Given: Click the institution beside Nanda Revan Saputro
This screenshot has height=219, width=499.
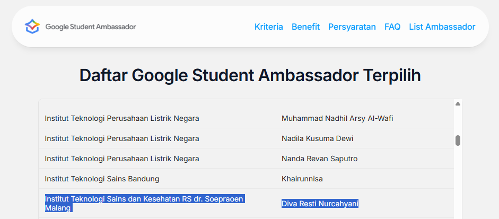Looking at the screenshot, I should [121, 159].
